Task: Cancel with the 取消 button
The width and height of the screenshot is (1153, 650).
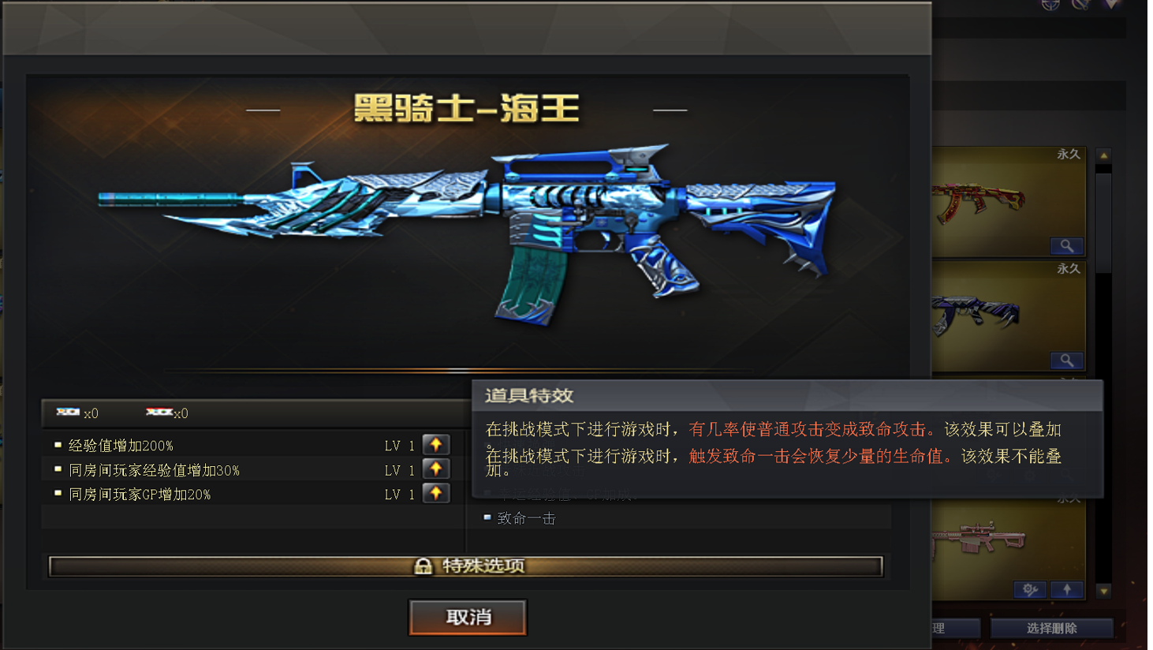Action: pos(468,617)
